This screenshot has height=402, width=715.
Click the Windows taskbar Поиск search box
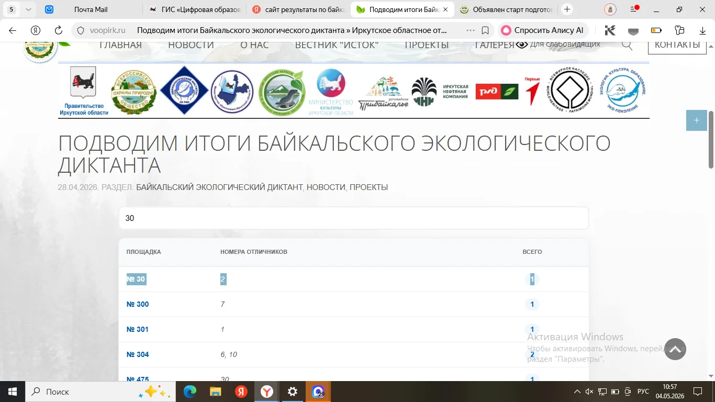99,392
